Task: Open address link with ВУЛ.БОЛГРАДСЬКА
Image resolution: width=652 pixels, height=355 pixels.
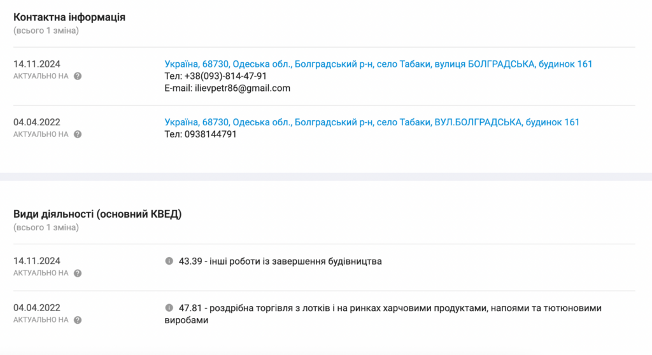Action: point(372,122)
